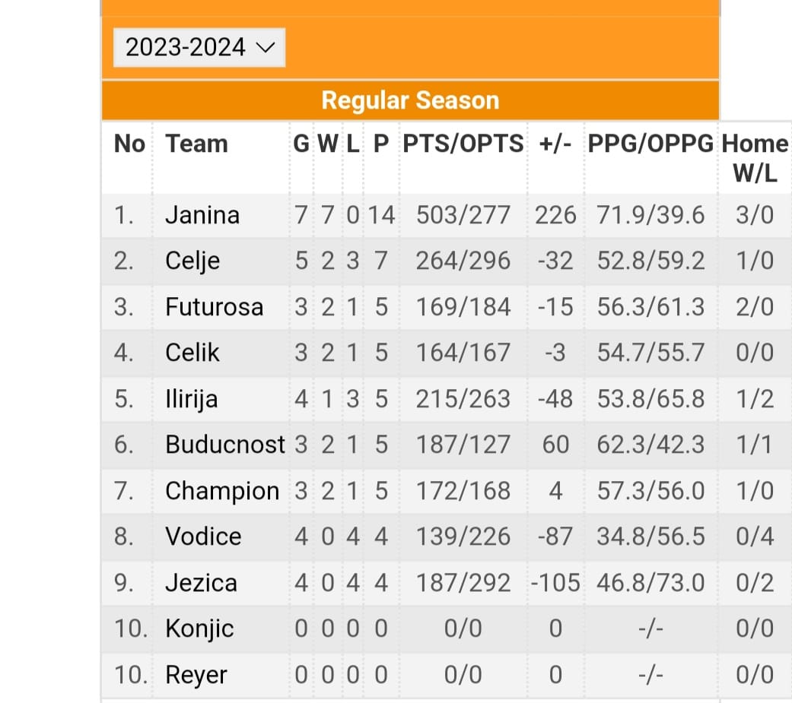This screenshot has height=703, width=792.
Task: Click the Celik team name
Action: click(192, 353)
